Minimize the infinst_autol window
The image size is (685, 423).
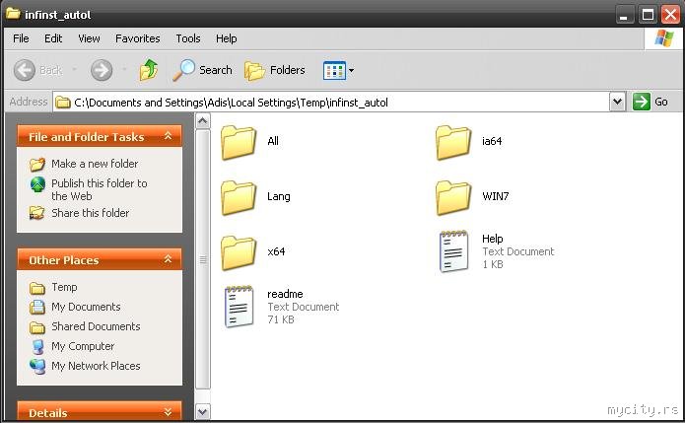point(624,15)
